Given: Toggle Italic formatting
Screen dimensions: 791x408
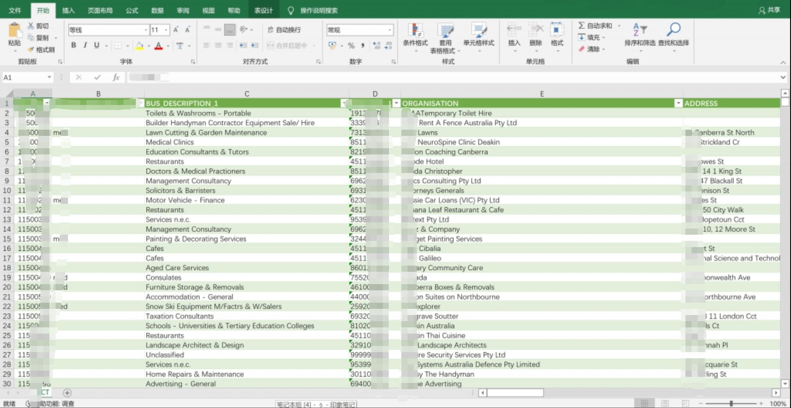Looking at the screenshot, I should click(x=85, y=45).
